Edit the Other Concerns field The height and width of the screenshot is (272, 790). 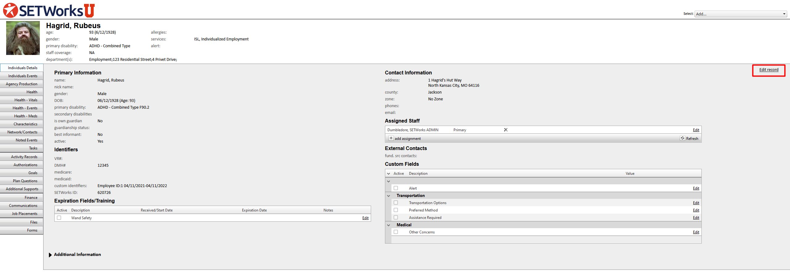(x=696, y=232)
